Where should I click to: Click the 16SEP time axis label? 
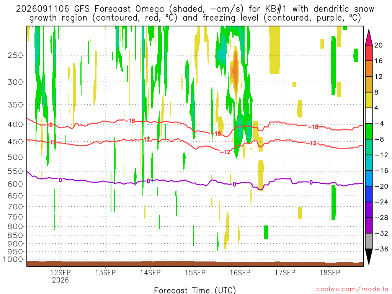[240, 273]
